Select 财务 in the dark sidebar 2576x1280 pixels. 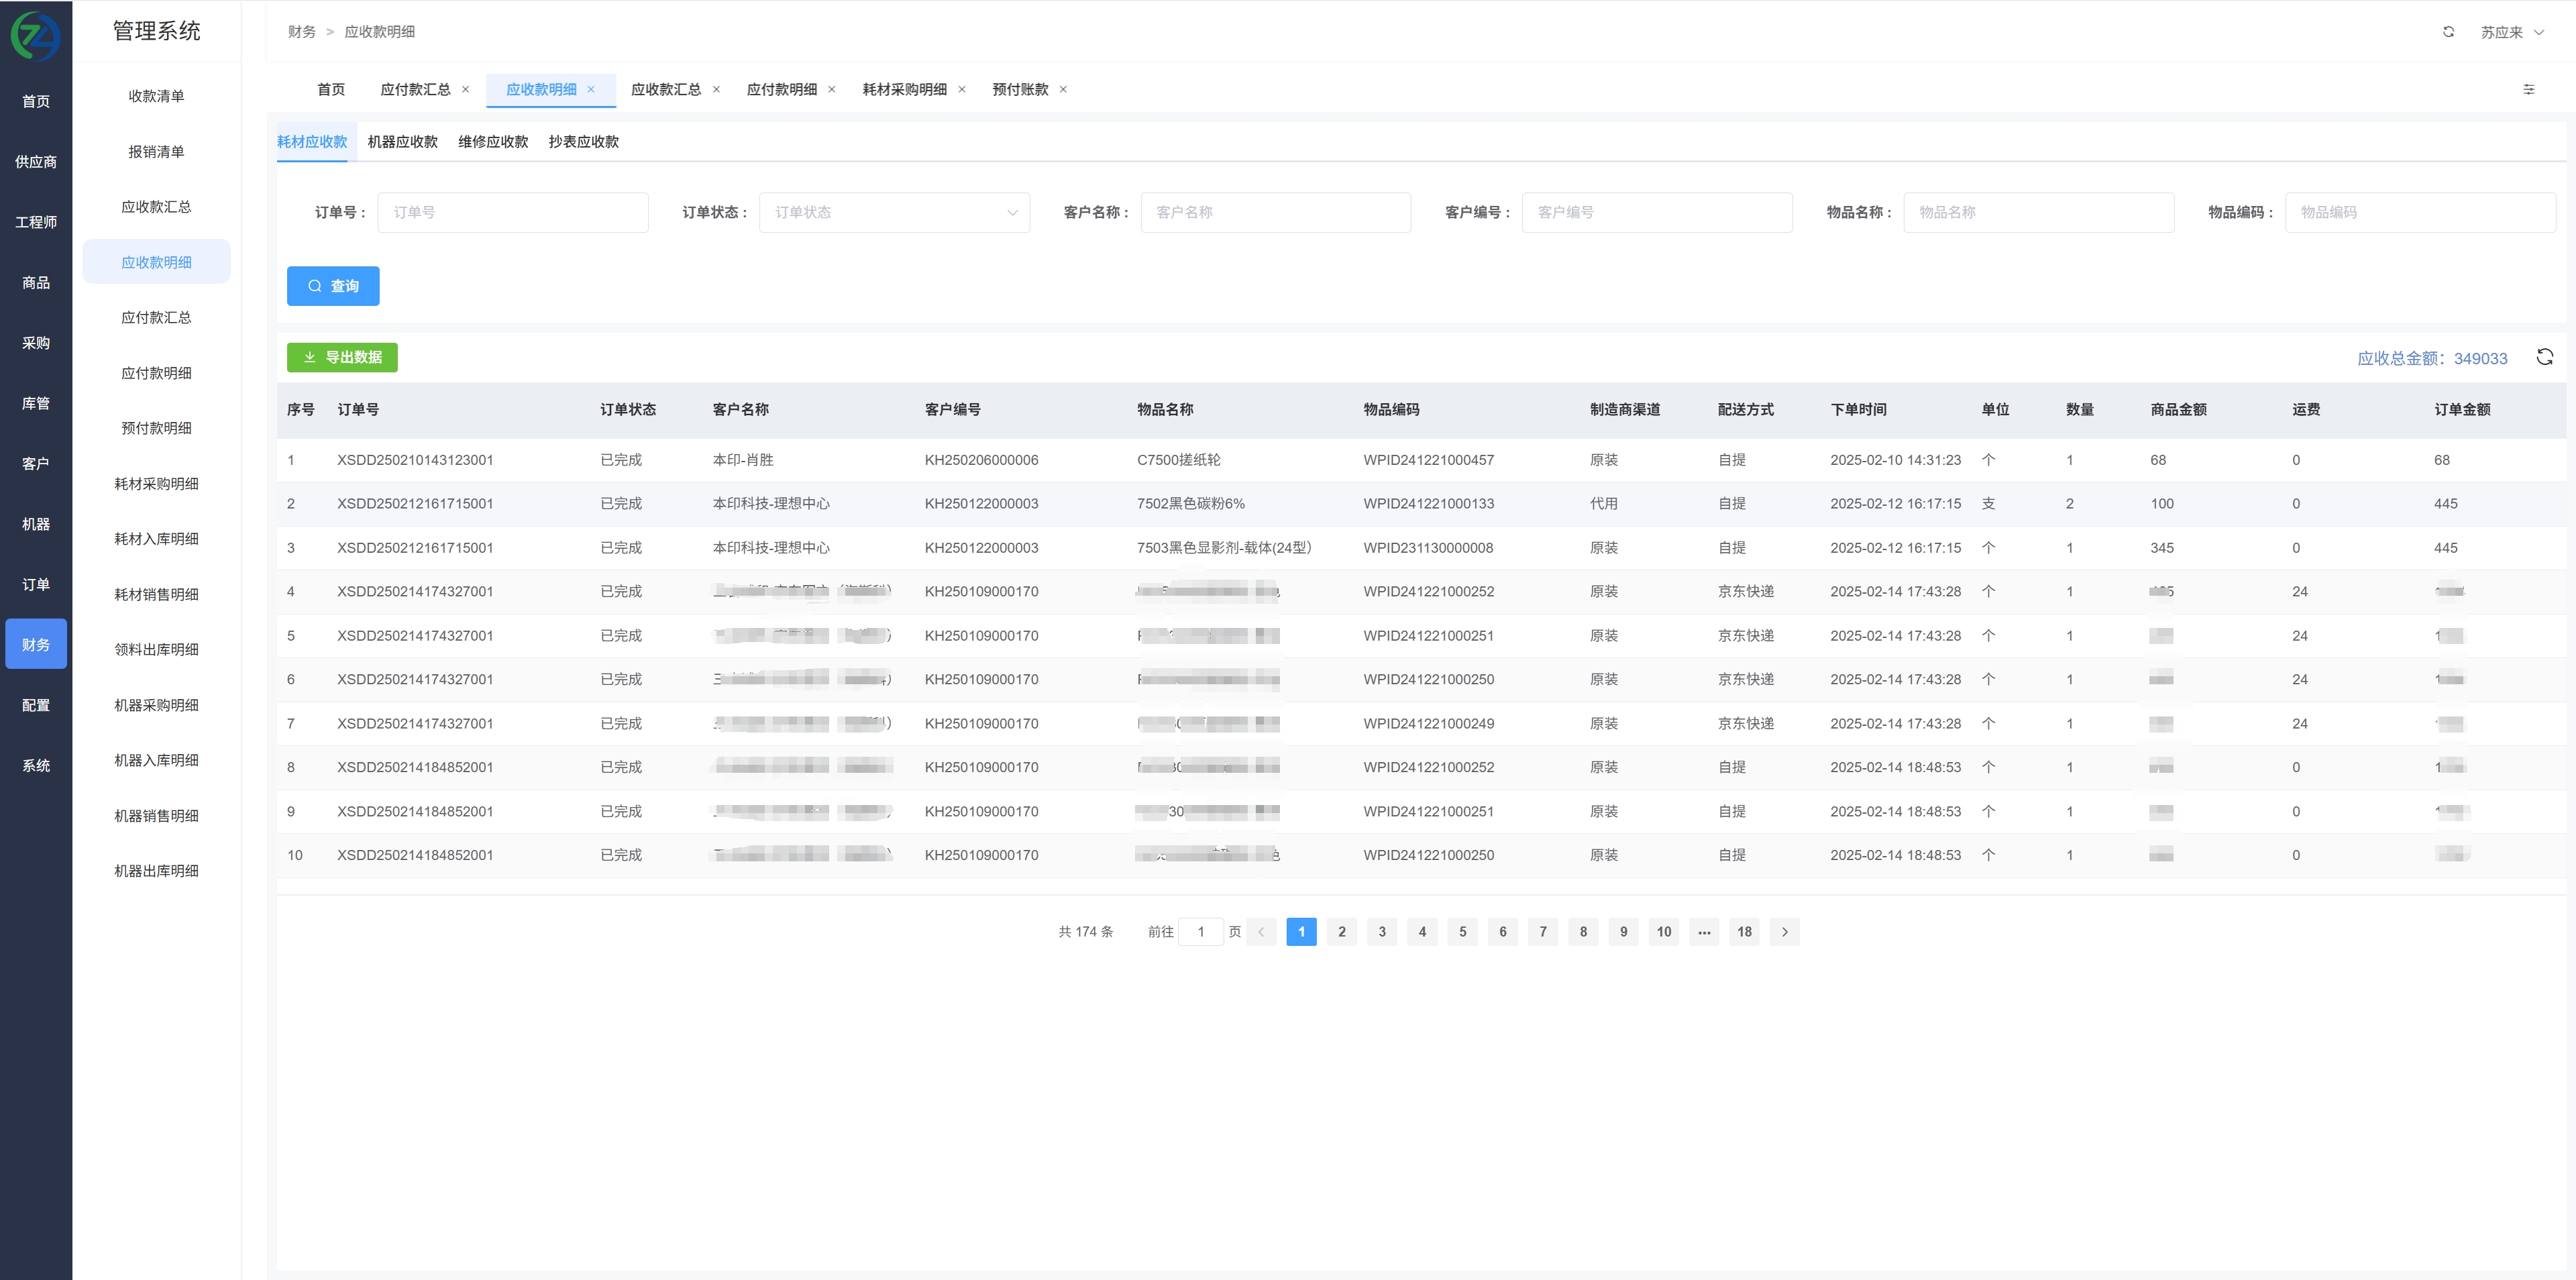(x=36, y=645)
